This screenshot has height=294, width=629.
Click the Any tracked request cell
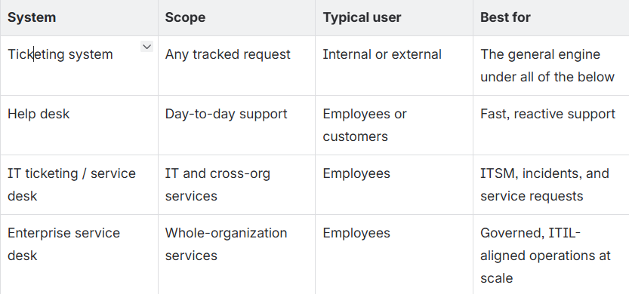pos(236,66)
